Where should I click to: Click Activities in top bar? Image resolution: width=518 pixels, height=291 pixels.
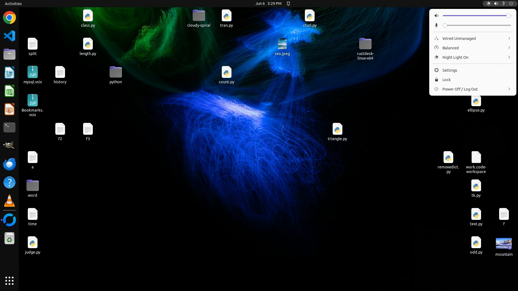13,4
